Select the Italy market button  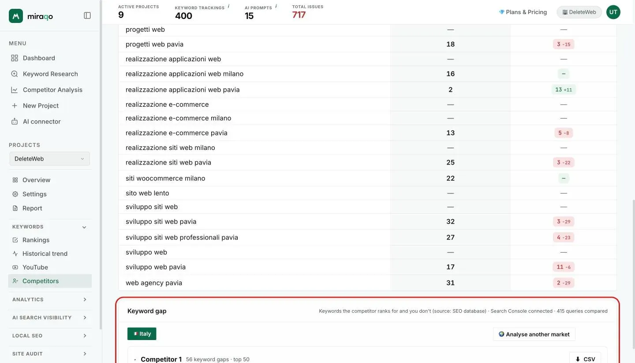tap(142, 334)
